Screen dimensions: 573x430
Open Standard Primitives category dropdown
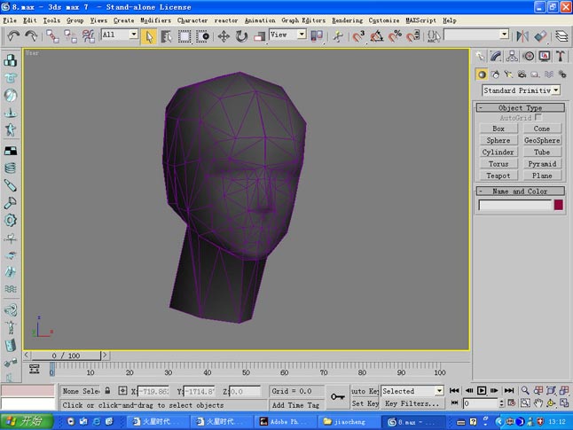(x=556, y=90)
